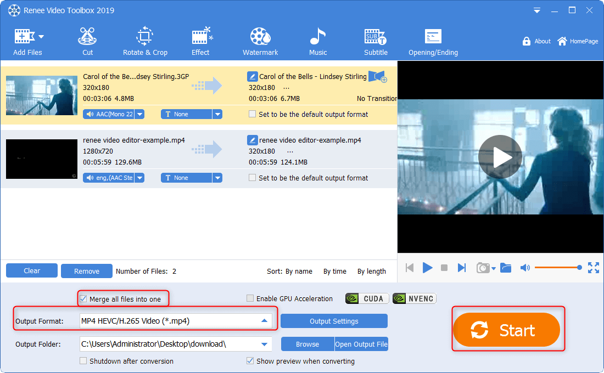This screenshot has height=373, width=604.
Task: Open the Cut tool
Action: (x=87, y=42)
